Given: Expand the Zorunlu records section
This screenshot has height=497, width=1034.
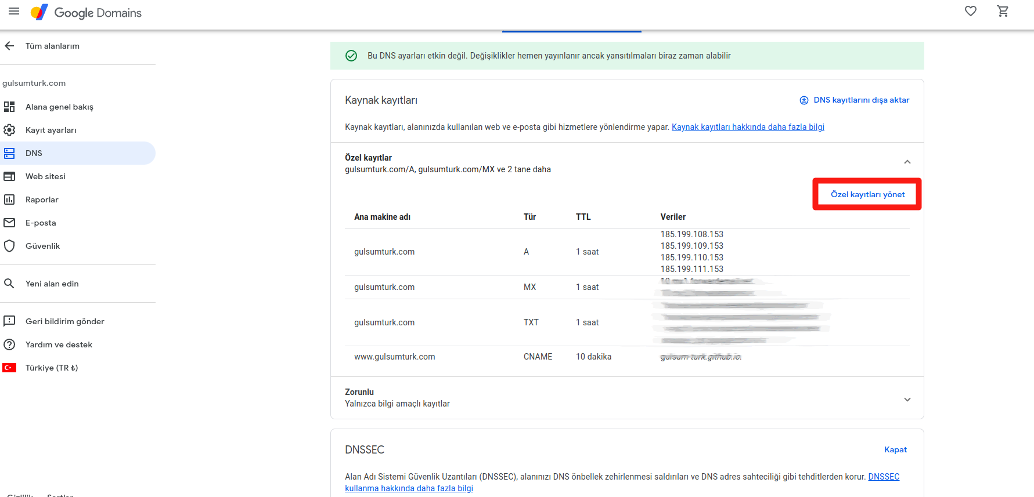Looking at the screenshot, I should pyautogui.click(x=907, y=400).
